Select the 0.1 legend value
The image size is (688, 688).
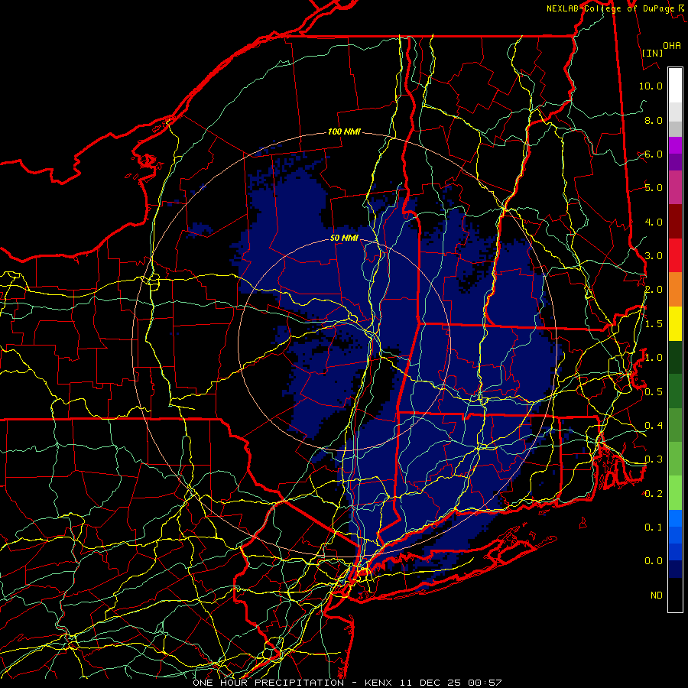(x=654, y=527)
